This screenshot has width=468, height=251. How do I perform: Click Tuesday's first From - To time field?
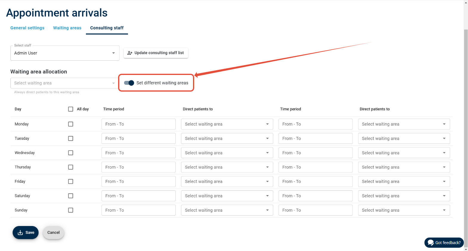pyautogui.click(x=138, y=138)
